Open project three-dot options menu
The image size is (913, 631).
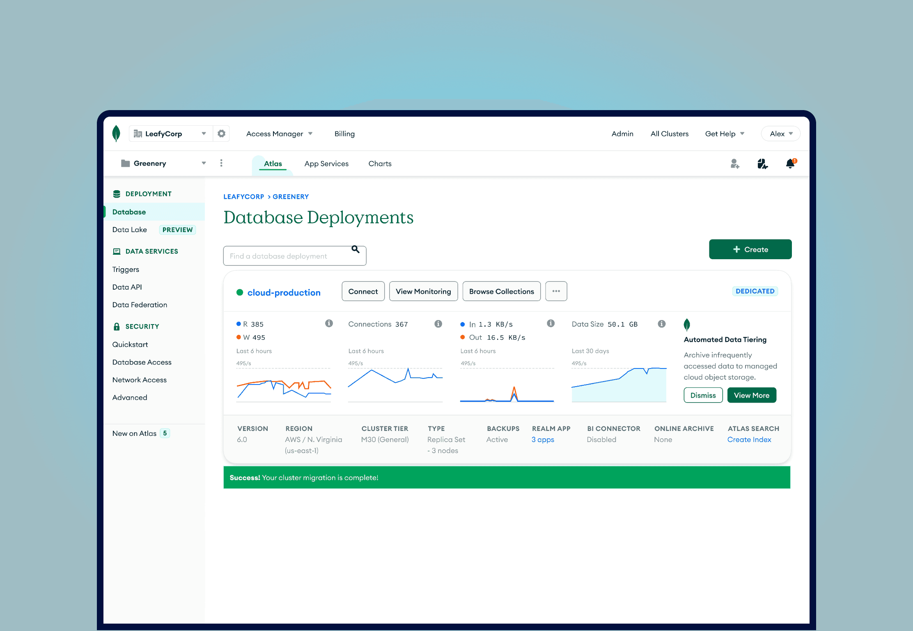[x=221, y=163]
